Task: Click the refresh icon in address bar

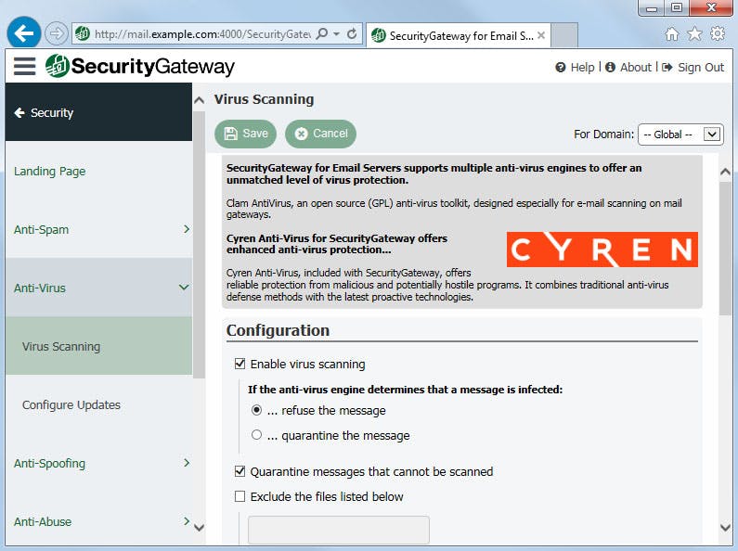Action: (352, 33)
